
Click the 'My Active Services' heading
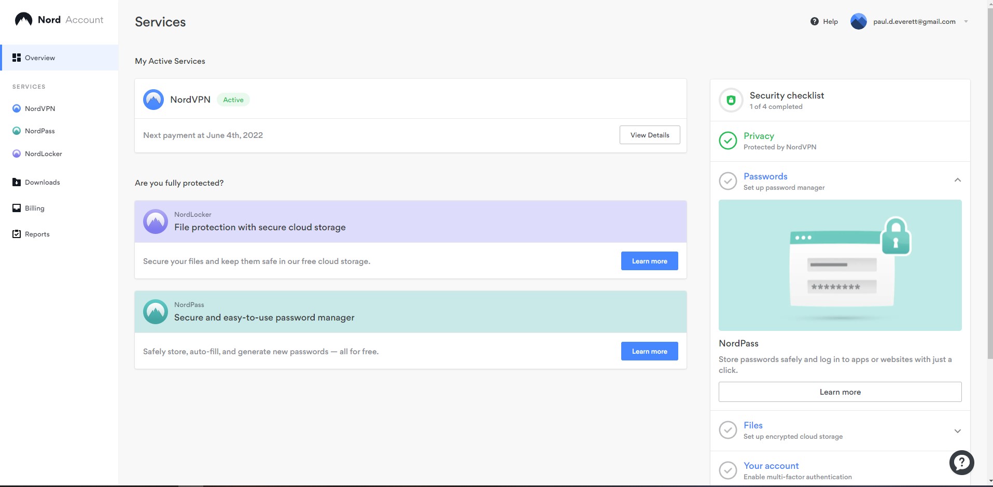click(170, 61)
